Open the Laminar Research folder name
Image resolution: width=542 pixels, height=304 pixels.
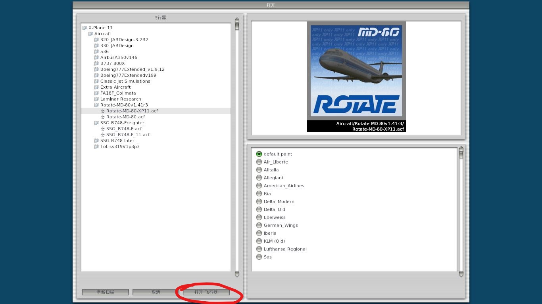point(121,99)
